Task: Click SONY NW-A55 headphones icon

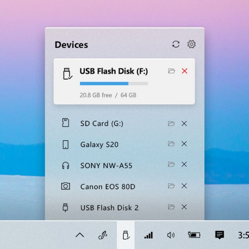Action: coord(65,165)
